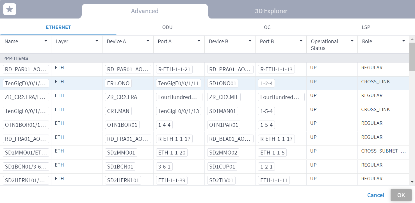The image size is (415, 203).
Task: Select the SD2TLV01 device cell
Action: (x=221, y=180)
